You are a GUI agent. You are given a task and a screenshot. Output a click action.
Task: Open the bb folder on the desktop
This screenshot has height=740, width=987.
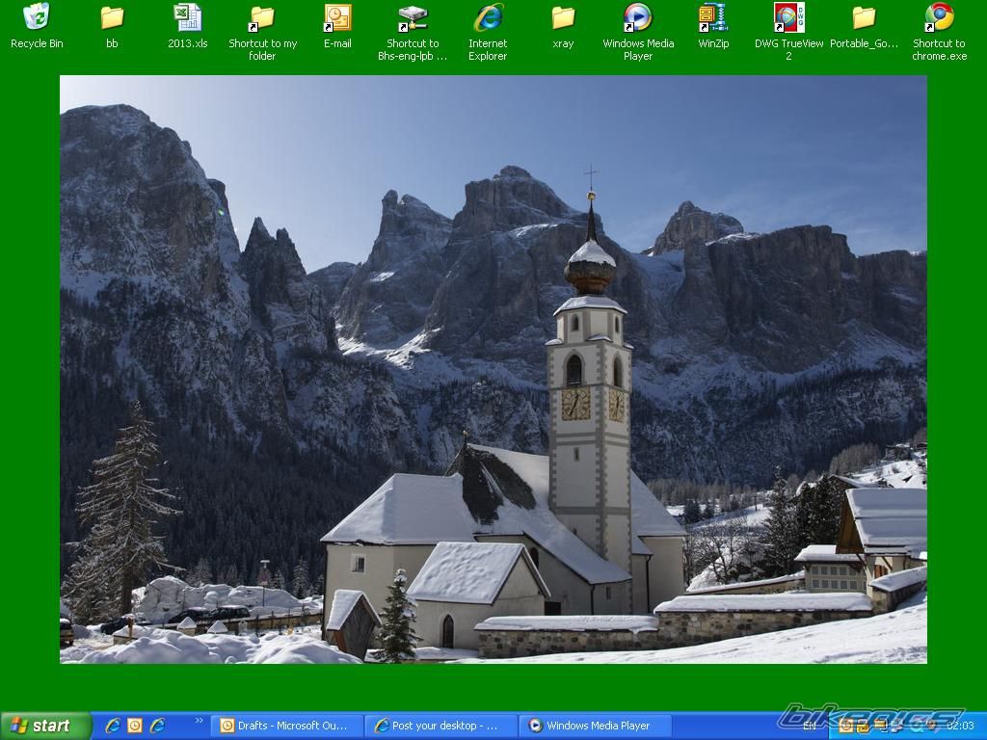(x=112, y=17)
